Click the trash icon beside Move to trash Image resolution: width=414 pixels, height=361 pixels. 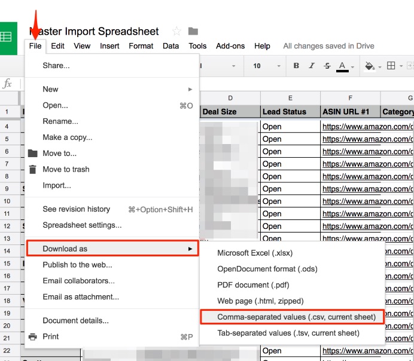point(32,169)
